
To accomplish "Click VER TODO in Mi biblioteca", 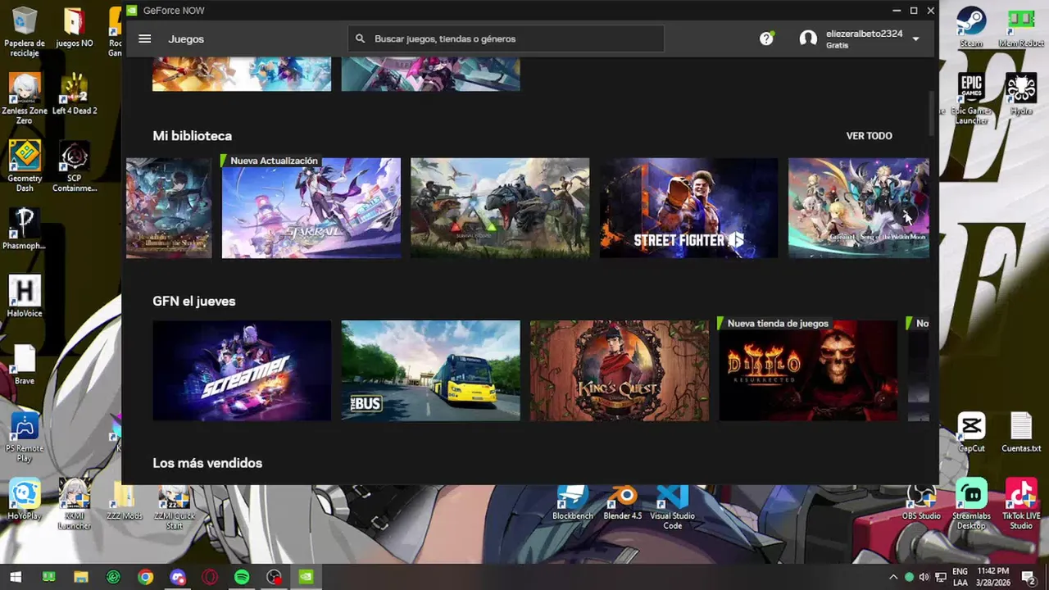I will click(x=869, y=136).
